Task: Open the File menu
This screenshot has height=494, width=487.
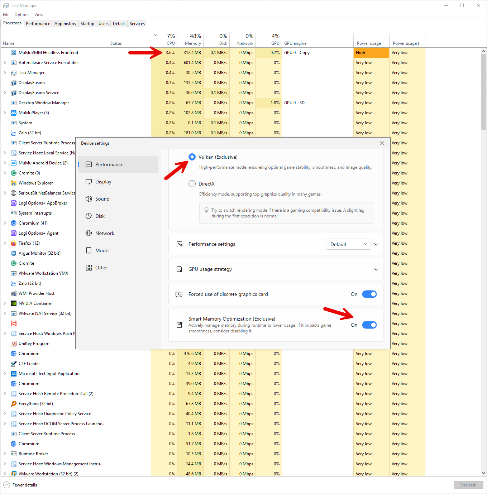Action: [6, 15]
